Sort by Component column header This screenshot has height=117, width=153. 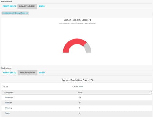[9, 93]
